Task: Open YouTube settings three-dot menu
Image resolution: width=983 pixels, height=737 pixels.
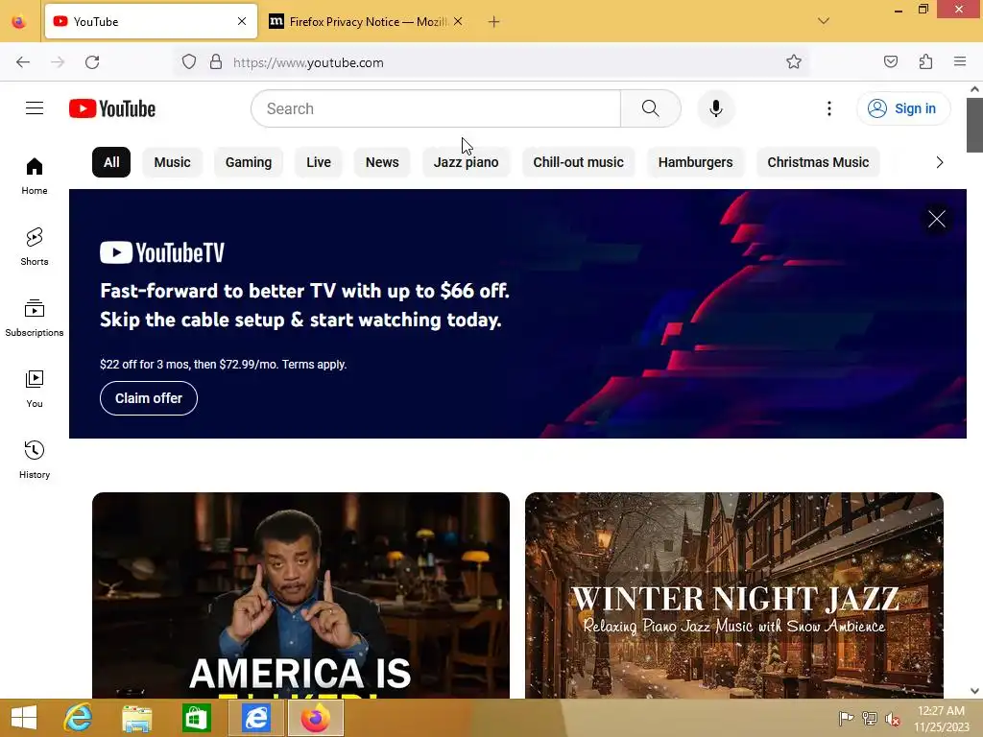Action: 828,108
